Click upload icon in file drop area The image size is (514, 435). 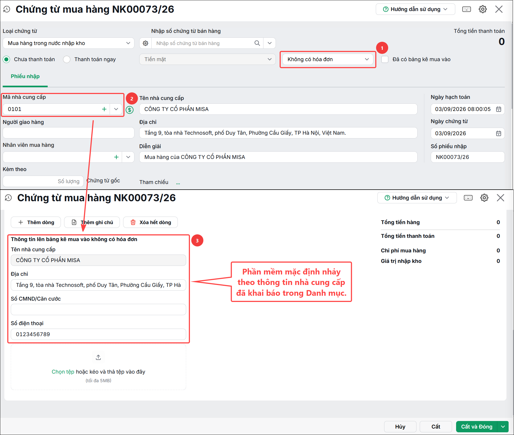coord(98,357)
